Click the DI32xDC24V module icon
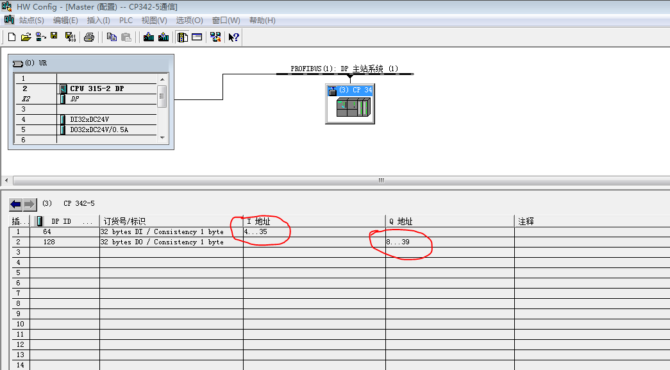Screen dimensions: 670x370 click(x=63, y=119)
